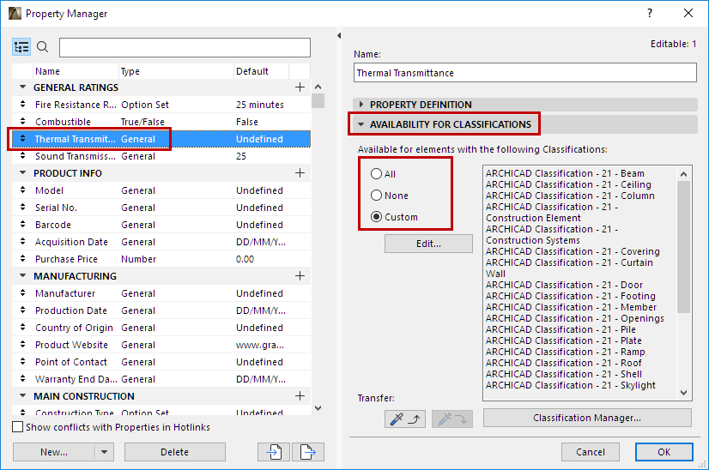
Task: Grab the reorder handle of Acquisition Date row
Action: pyautogui.click(x=22, y=242)
